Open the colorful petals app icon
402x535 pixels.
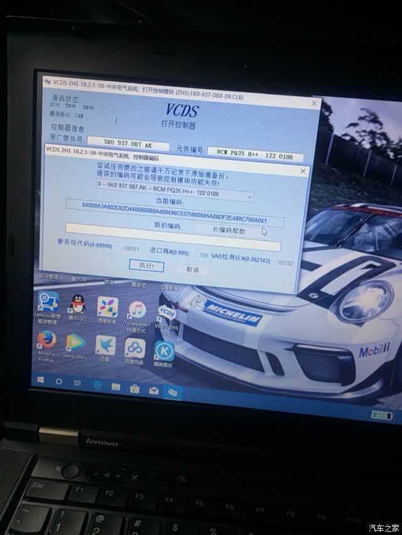coord(107,308)
